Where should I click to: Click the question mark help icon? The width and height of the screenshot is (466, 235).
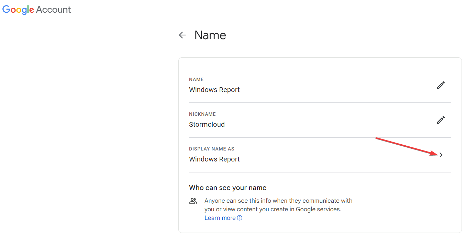point(240,218)
